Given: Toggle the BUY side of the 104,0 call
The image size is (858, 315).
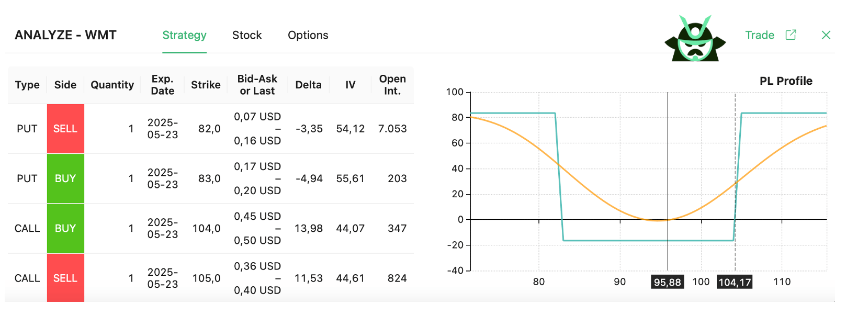Looking at the screenshot, I should (x=65, y=228).
